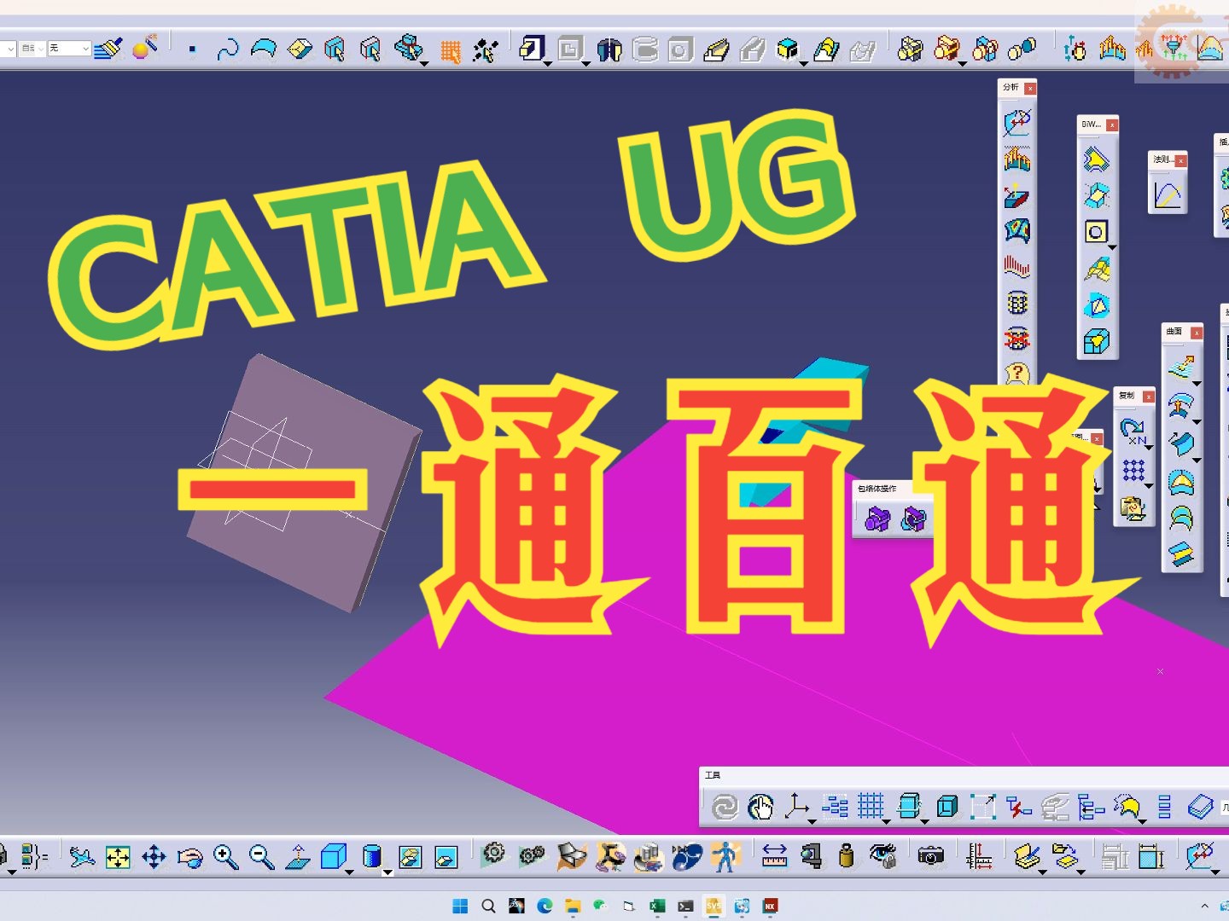This screenshot has width=1229, height=921.
Task: Click the camera capture icon
Action: (x=930, y=856)
